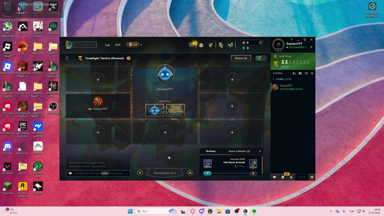Select friend TroxenTFT in the social list

[293, 87]
